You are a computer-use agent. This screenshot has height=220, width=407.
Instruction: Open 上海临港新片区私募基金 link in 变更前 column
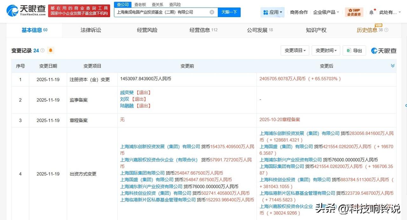coord(158,200)
